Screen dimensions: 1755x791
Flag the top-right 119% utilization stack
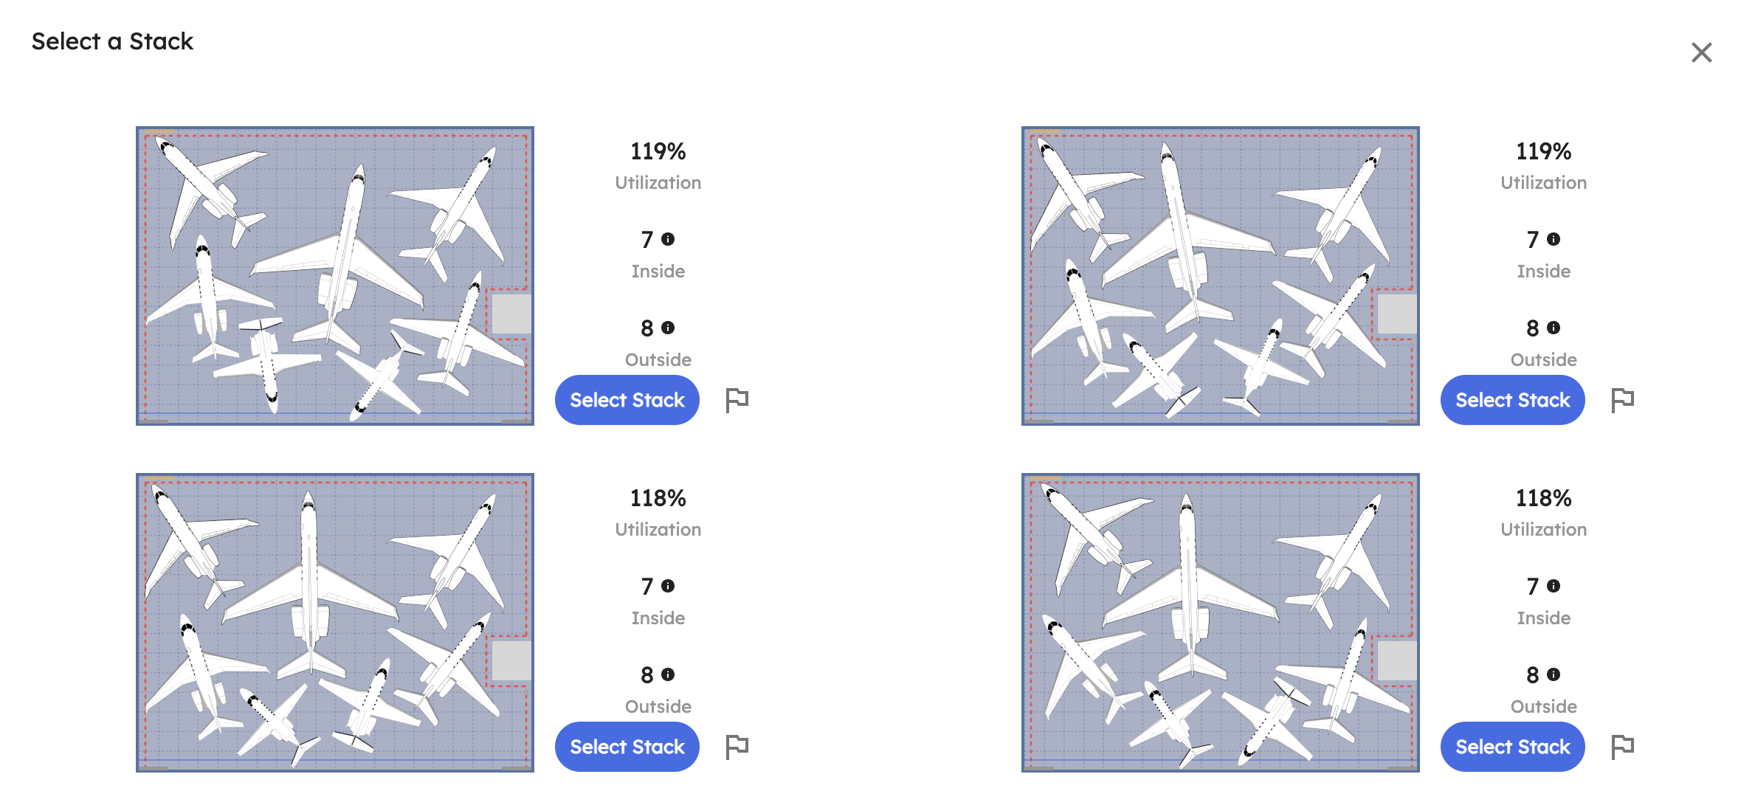click(1624, 399)
